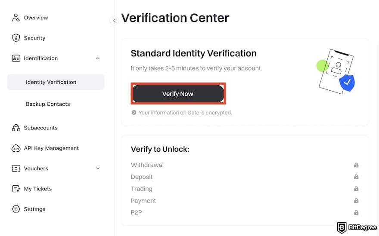Click the phone ID verification illustration
This screenshot has width=379, height=236.
(x=336, y=71)
